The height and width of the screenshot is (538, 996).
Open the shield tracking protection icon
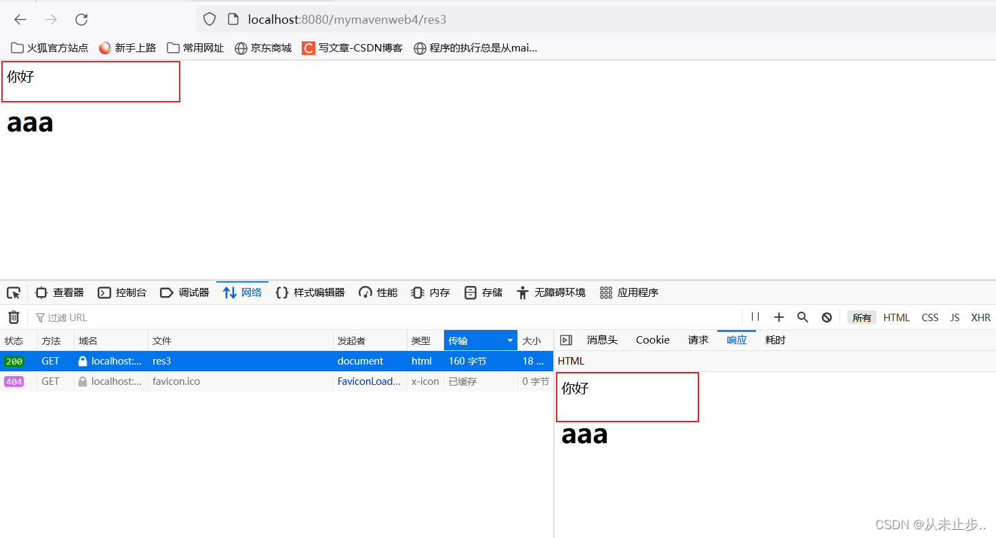[210, 20]
